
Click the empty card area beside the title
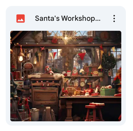(x=106, y=19)
